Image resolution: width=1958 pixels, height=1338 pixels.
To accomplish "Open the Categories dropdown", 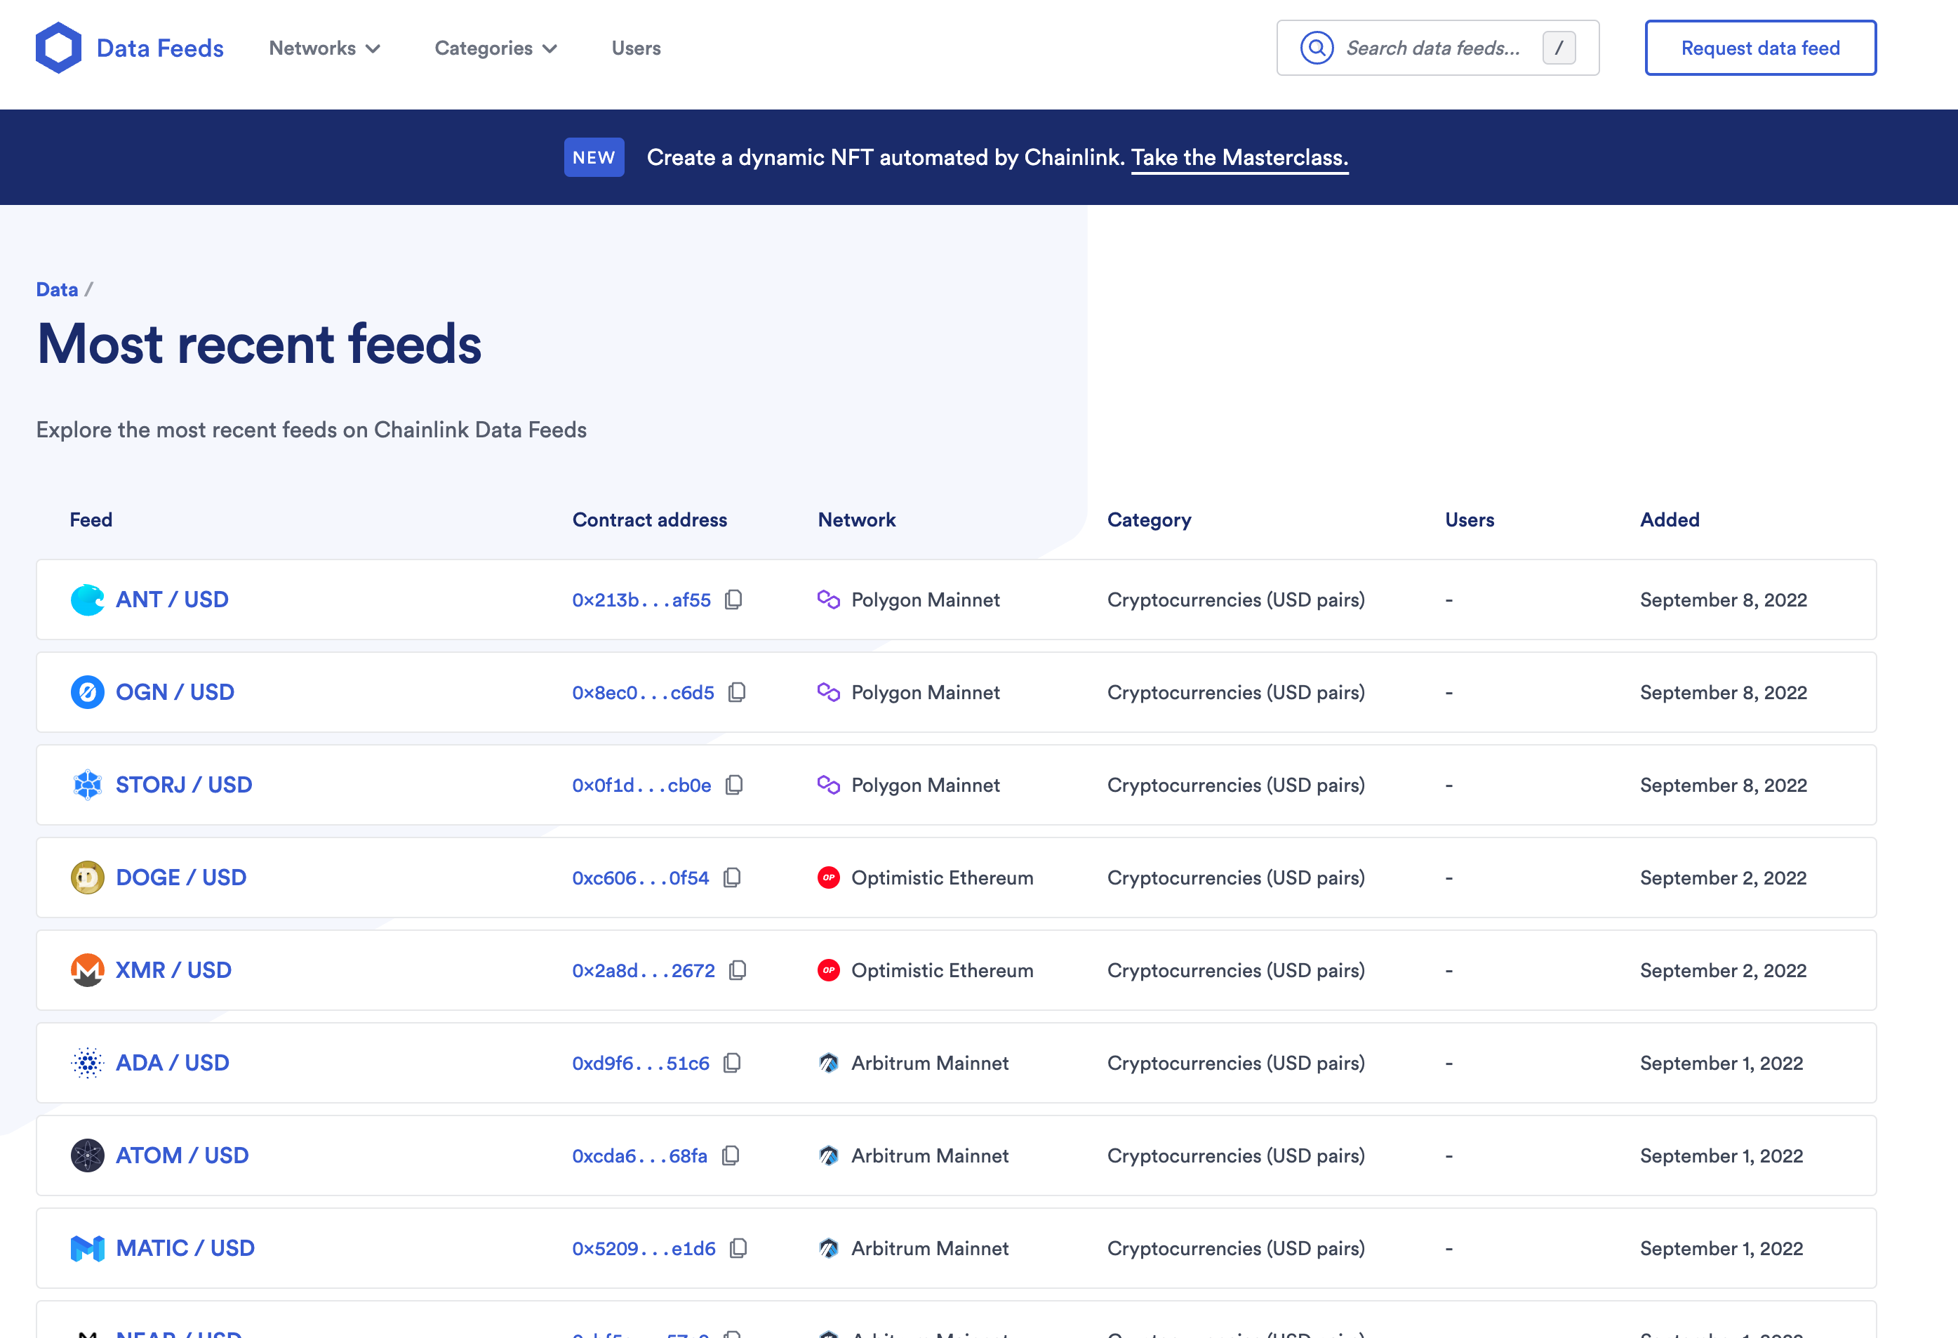I will pyautogui.click(x=495, y=48).
